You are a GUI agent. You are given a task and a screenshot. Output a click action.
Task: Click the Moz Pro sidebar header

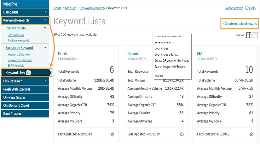point(25,4)
